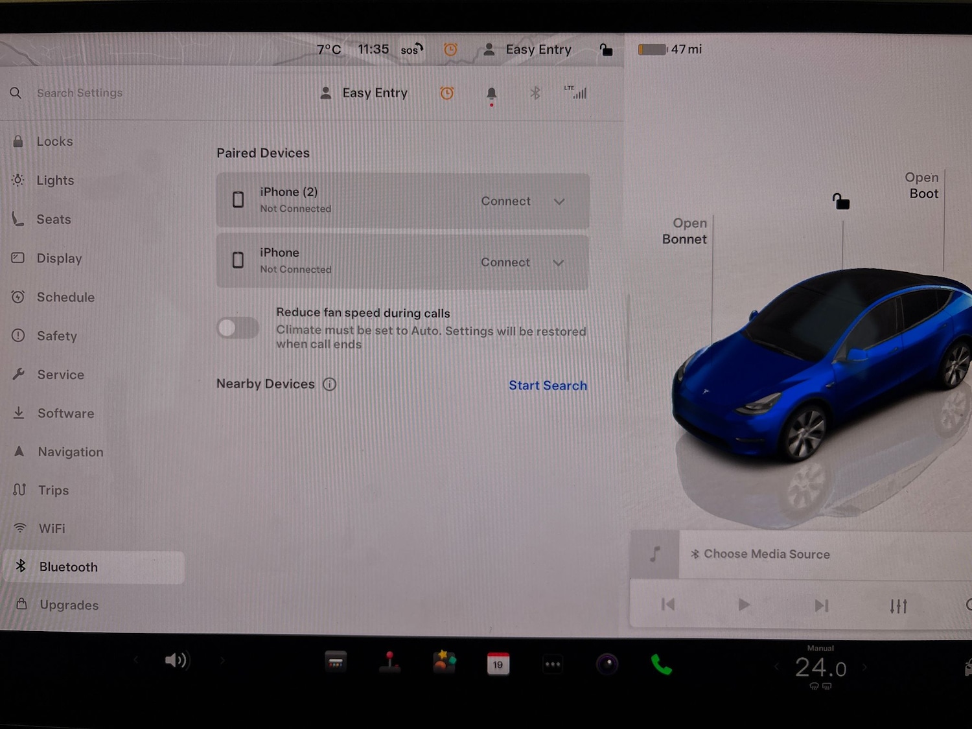Connect to iPhone (2)

pos(505,201)
